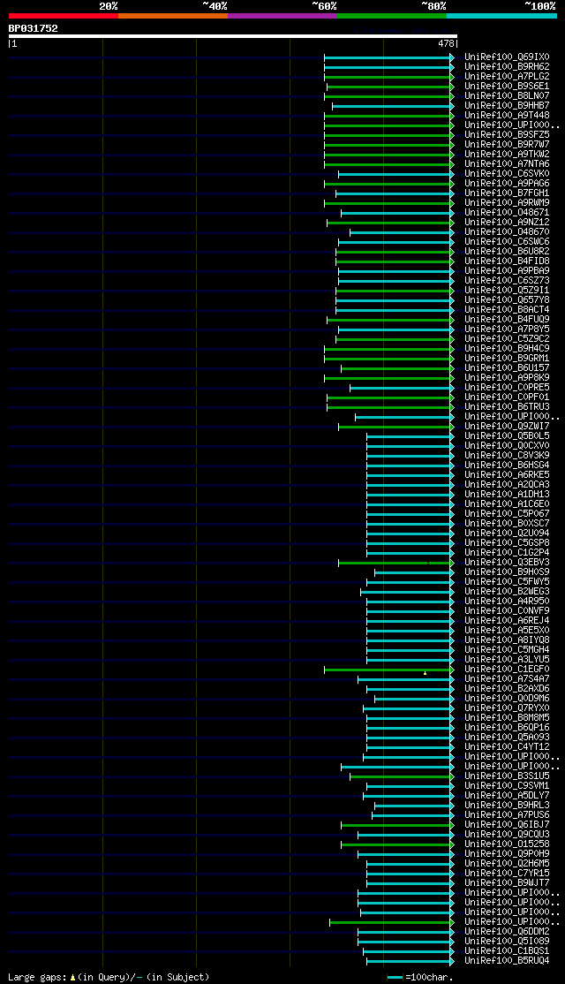The width and height of the screenshot is (565, 984).
Task: Select the UniRef100_C8V3K9 label
Action: click(508, 456)
